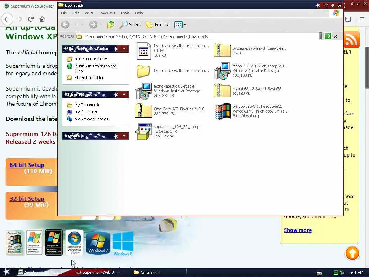The image size is (369, 277).
Task: Click the browser back arrow in Supermium
Action: pyautogui.click(x=7, y=19)
